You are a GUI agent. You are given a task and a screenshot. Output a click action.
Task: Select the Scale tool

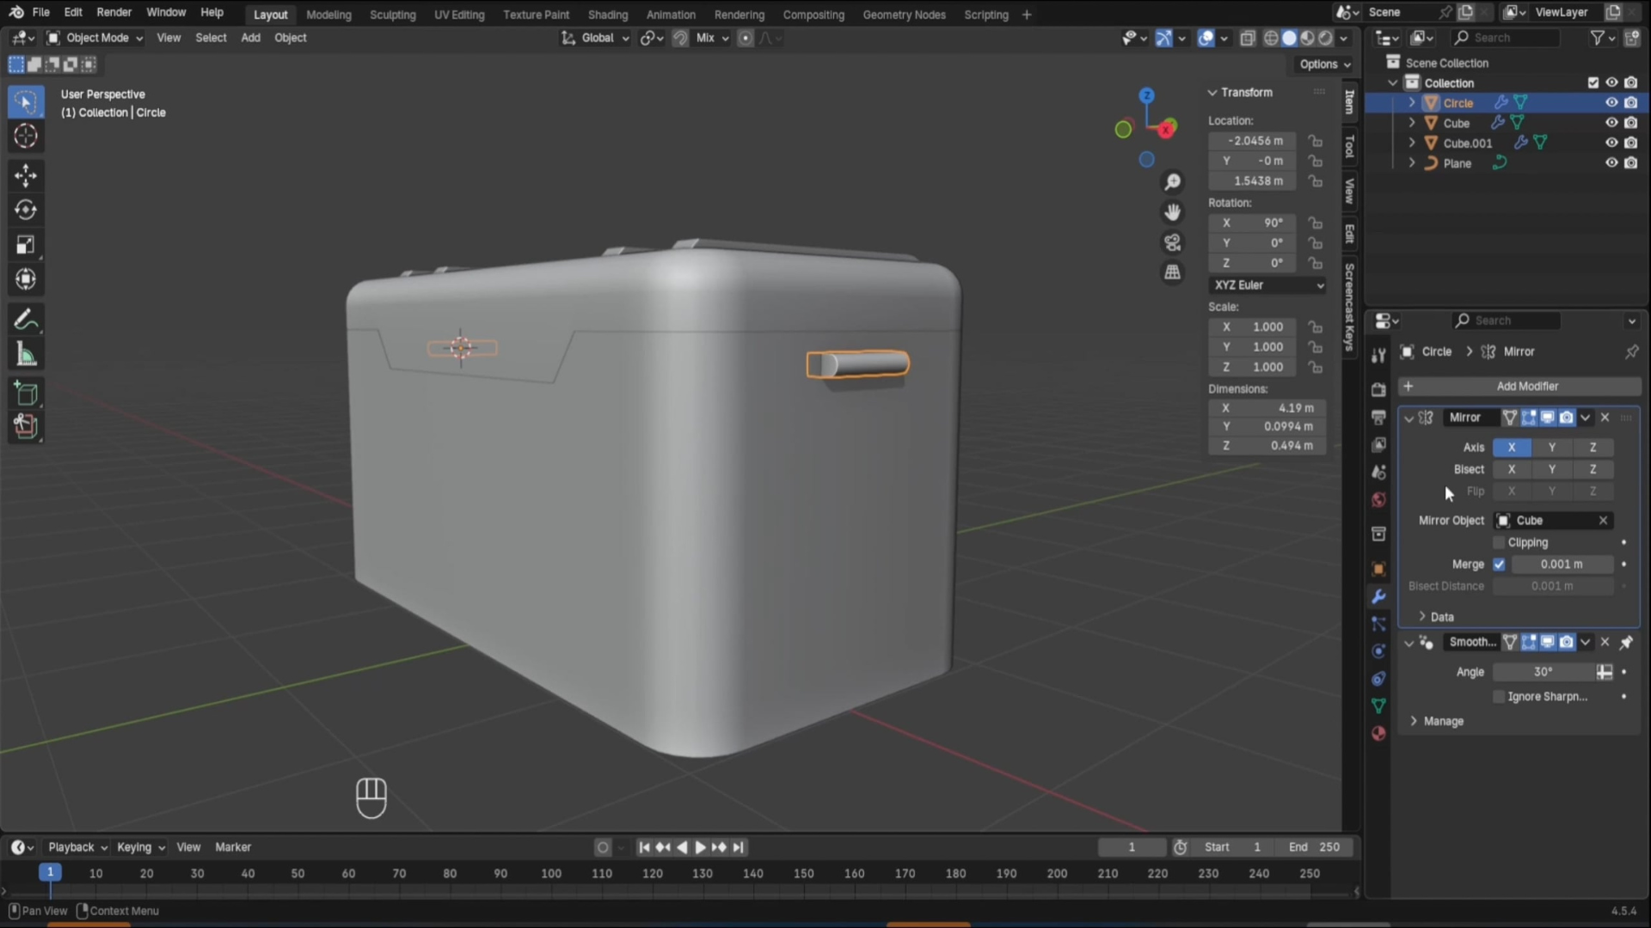click(25, 245)
